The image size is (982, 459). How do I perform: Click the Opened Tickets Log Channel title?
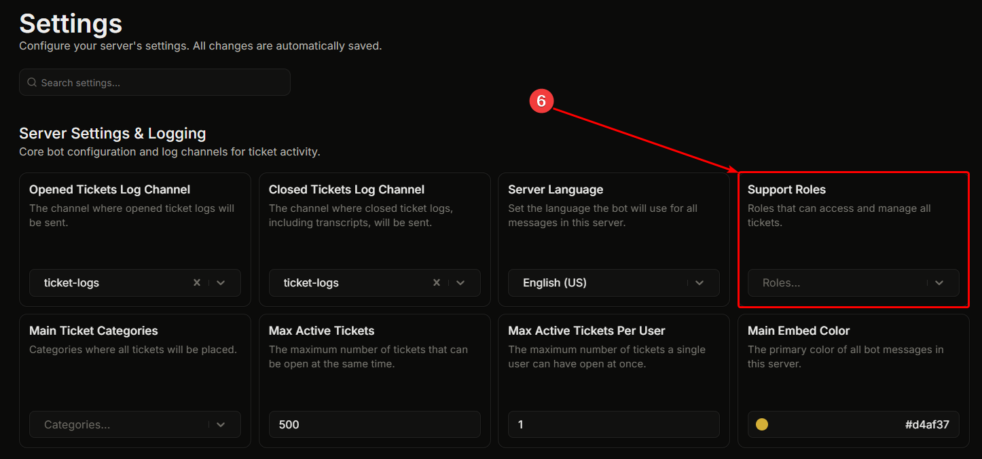110,189
